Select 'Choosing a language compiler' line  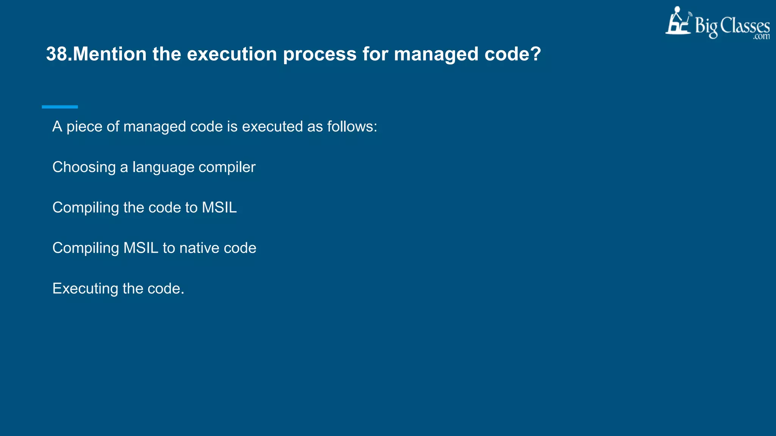pyautogui.click(x=154, y=167)
